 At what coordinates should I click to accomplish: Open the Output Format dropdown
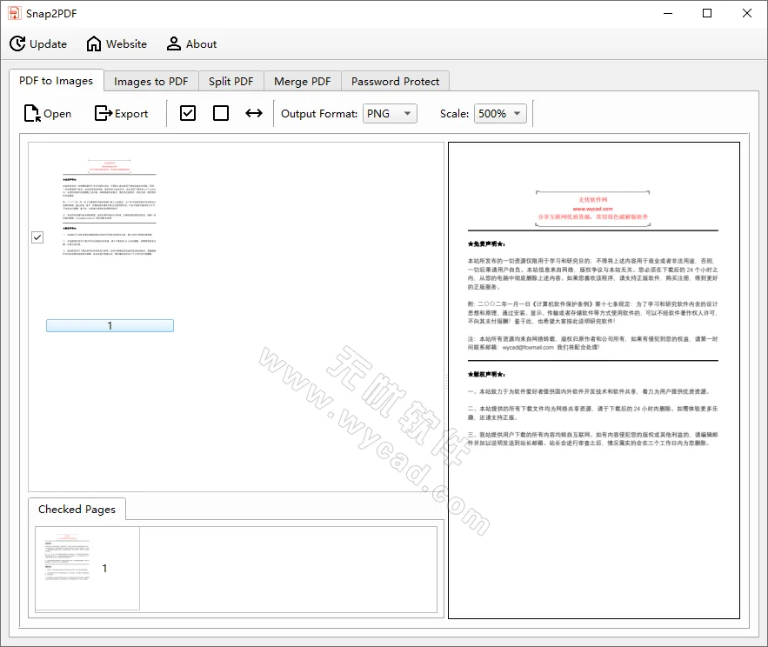pos(390,113)
